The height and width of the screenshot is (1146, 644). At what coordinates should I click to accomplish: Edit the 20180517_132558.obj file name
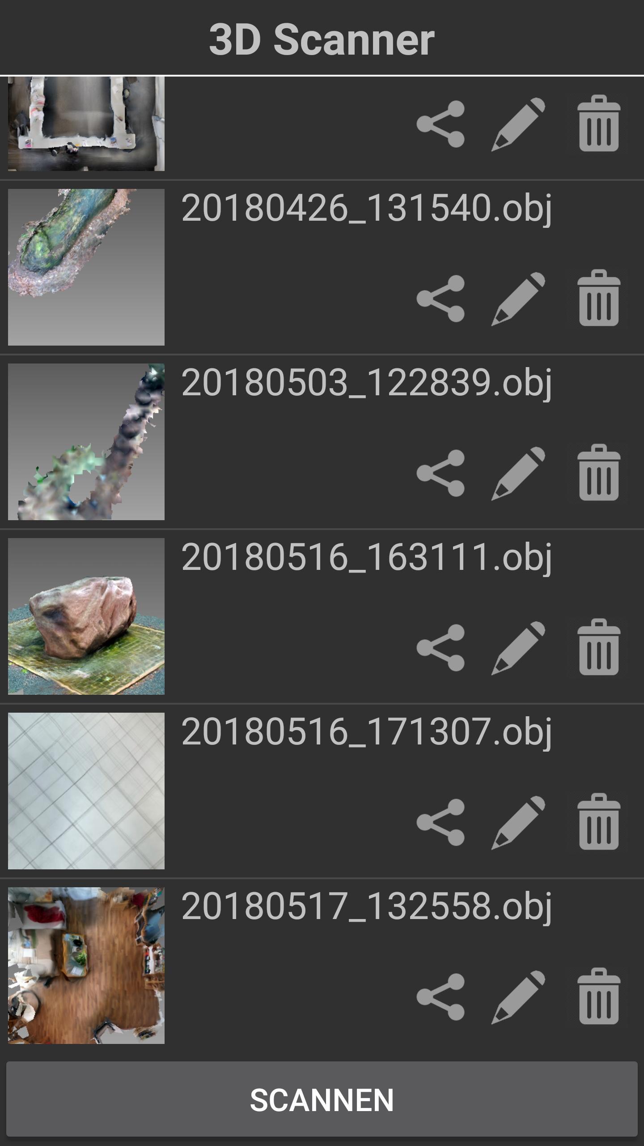(x=518, y=997)
